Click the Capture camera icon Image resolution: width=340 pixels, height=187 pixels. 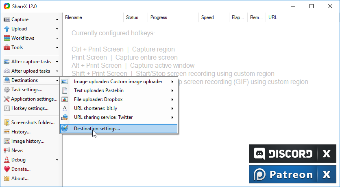click(x=7, y=19)
